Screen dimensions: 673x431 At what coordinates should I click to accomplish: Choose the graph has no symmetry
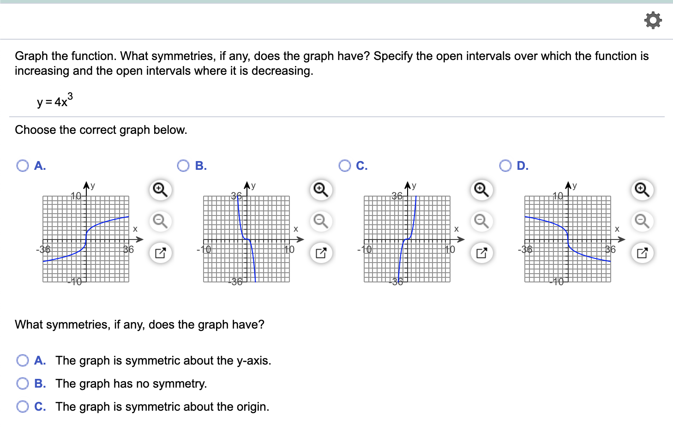point(23,383)
